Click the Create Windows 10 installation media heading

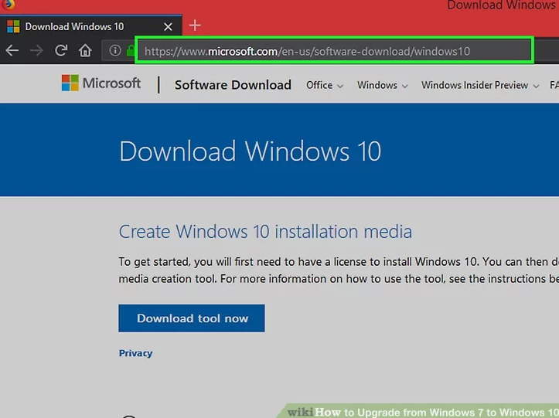[265, 231]
